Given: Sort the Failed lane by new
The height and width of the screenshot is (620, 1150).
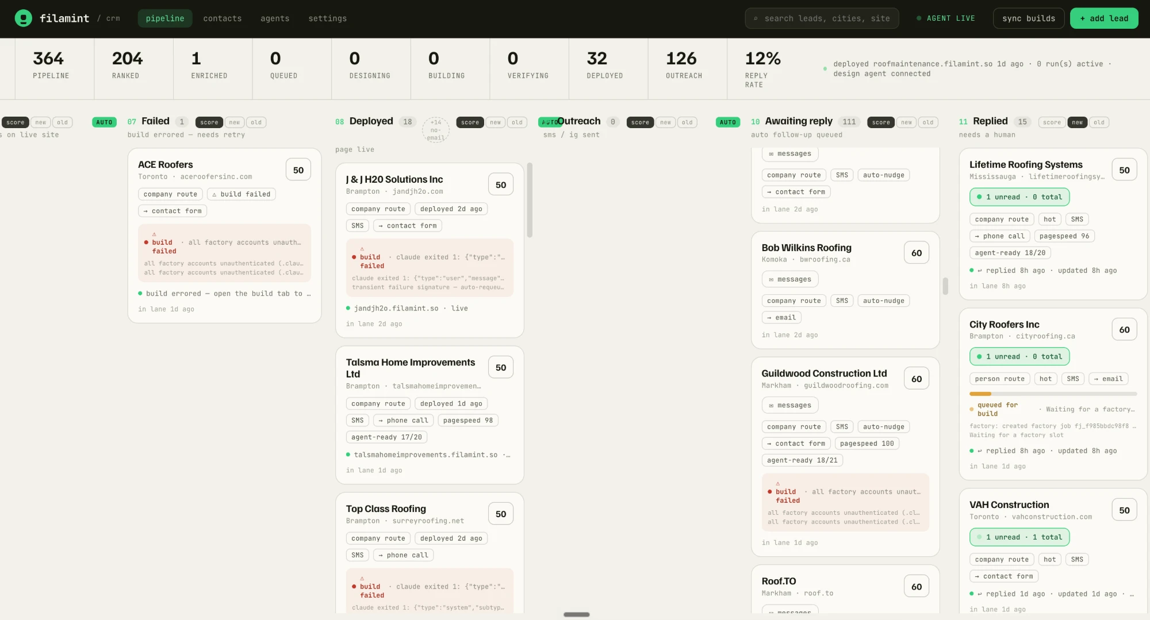Looking at the screenshot, I should (235, 122).
